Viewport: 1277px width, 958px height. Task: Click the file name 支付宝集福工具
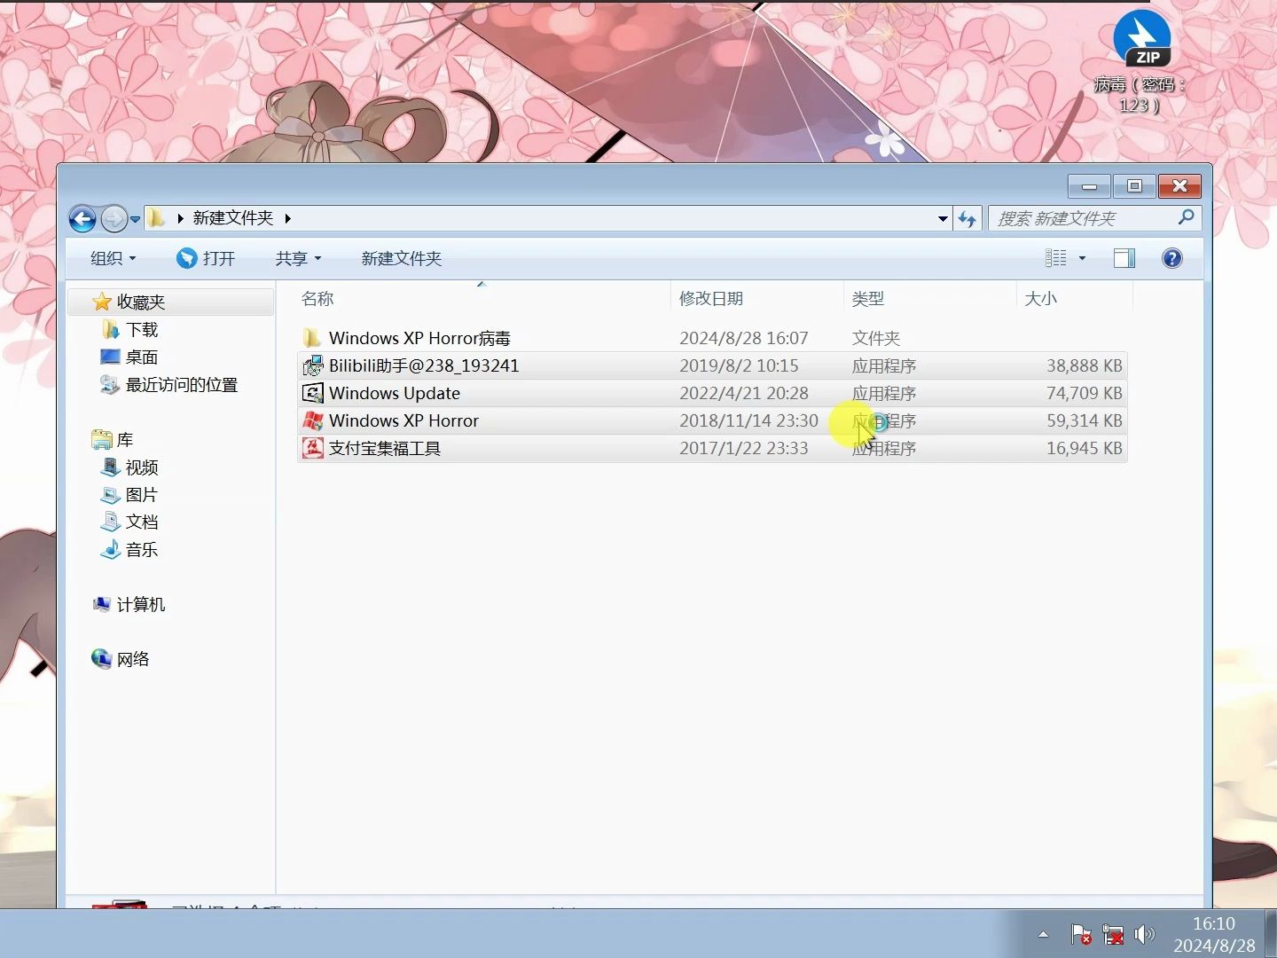(385, 448)
